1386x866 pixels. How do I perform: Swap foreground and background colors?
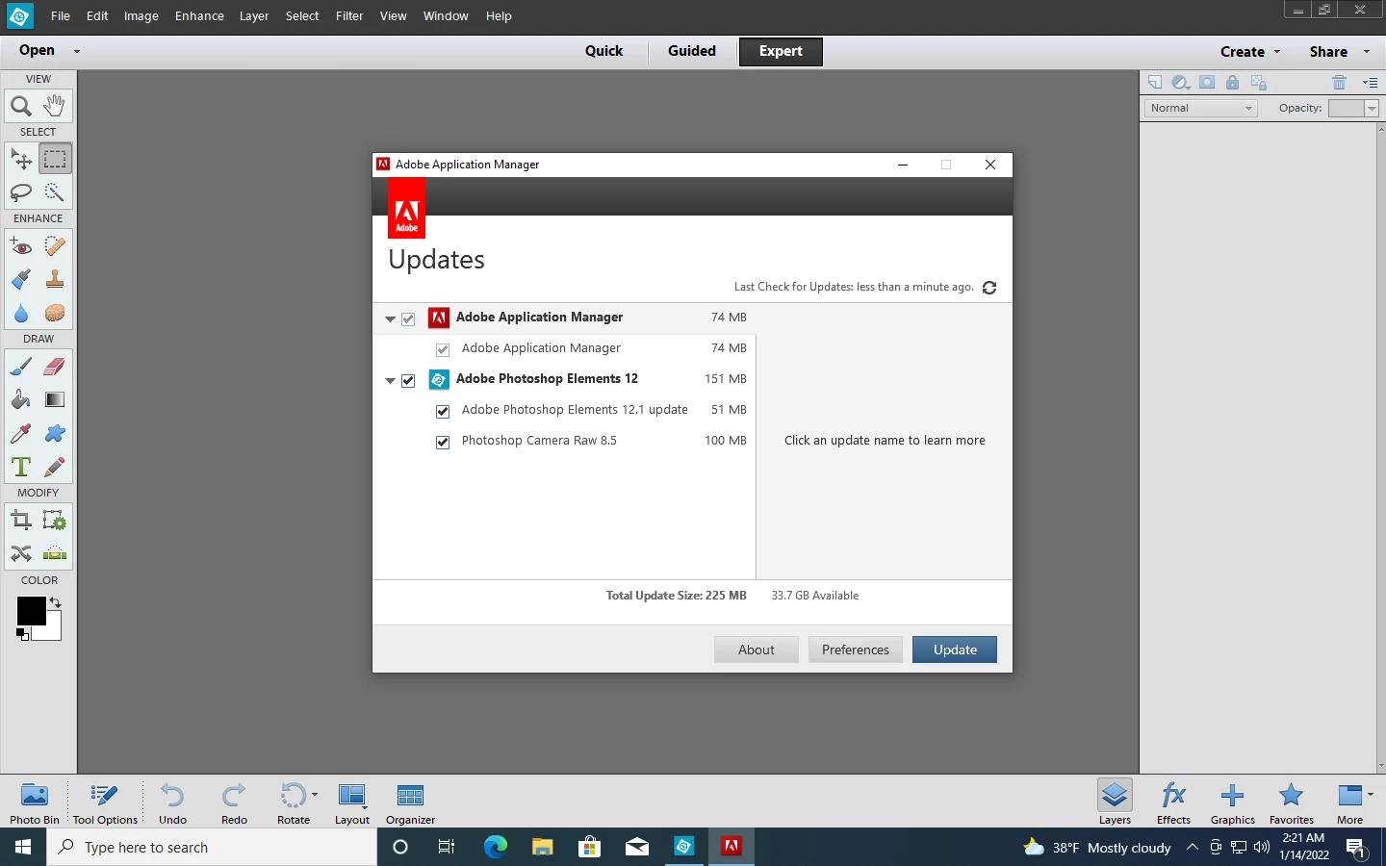(56, 602)
